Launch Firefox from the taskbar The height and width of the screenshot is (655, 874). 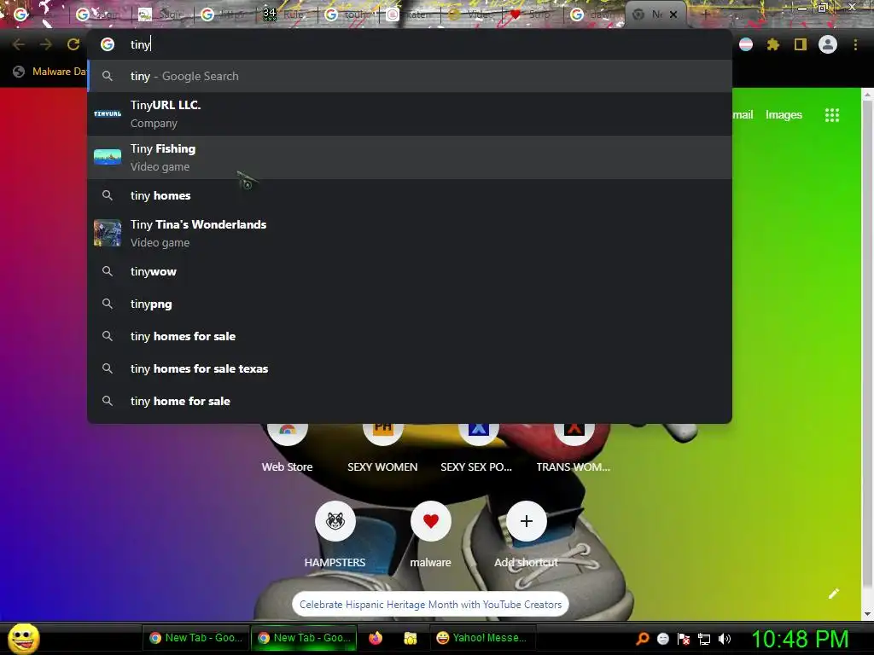pos(376,638)
